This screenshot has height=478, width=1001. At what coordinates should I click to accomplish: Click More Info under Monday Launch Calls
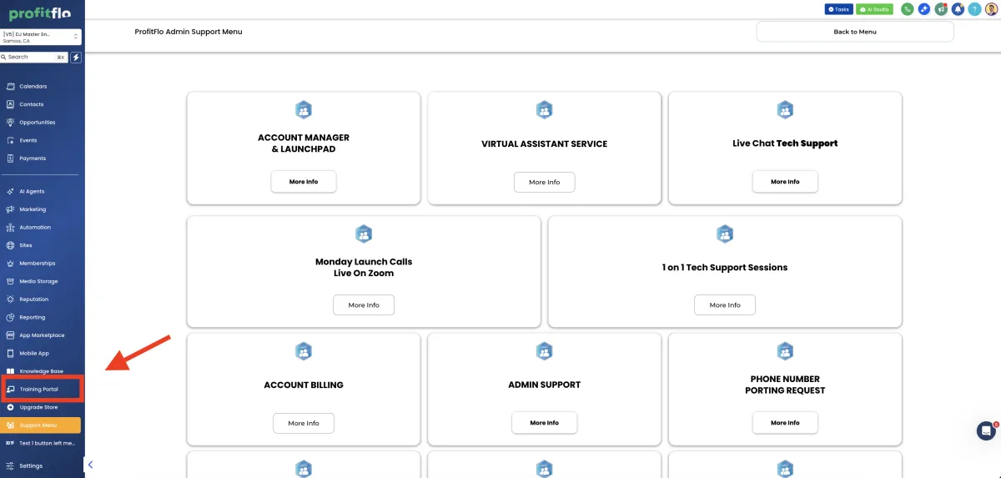[364, 305]
